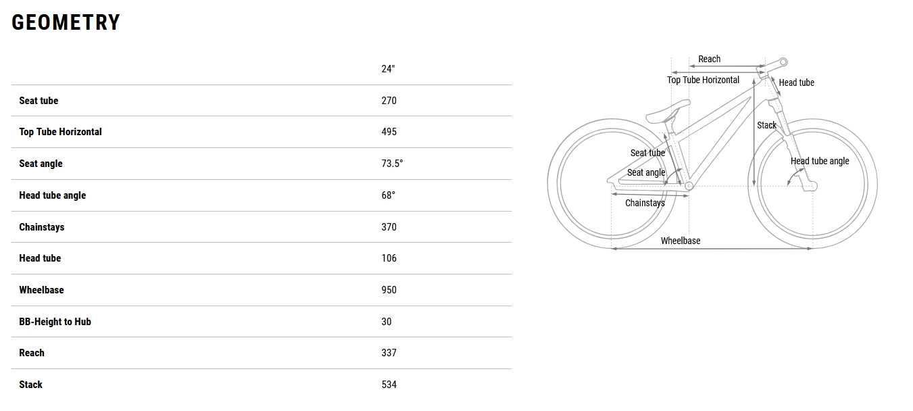913x411 pixels.
Task: Click the Head tube row label
Action: [x=40, y=258]
